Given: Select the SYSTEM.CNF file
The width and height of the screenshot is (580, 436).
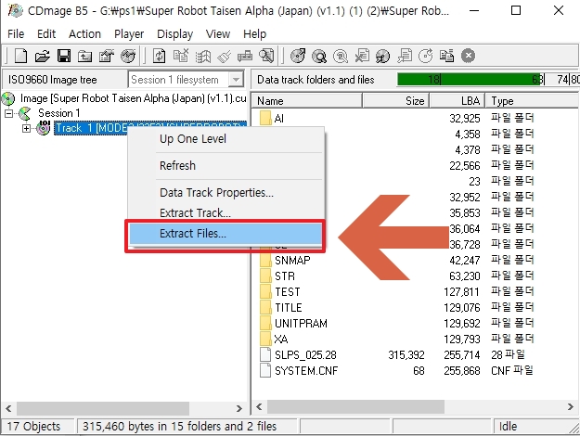Looking at the screenshot, I should 306,371.
